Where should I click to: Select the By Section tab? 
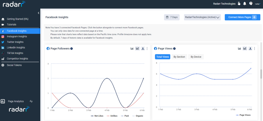pos(179,57)
